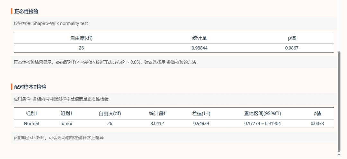Click the vertical scrollbar thumb

point(339,102)
